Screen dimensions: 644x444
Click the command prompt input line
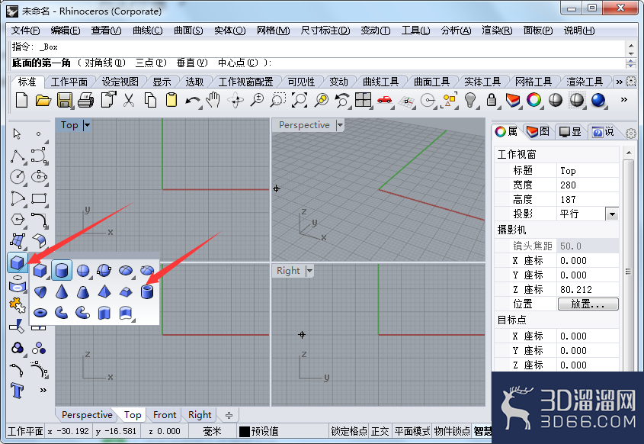pos(316,63)
